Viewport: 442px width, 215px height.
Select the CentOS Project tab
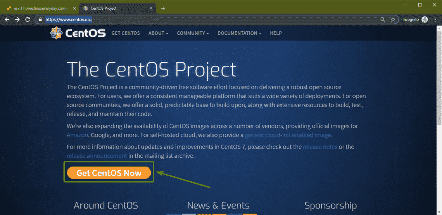click(x=118, y=9)
